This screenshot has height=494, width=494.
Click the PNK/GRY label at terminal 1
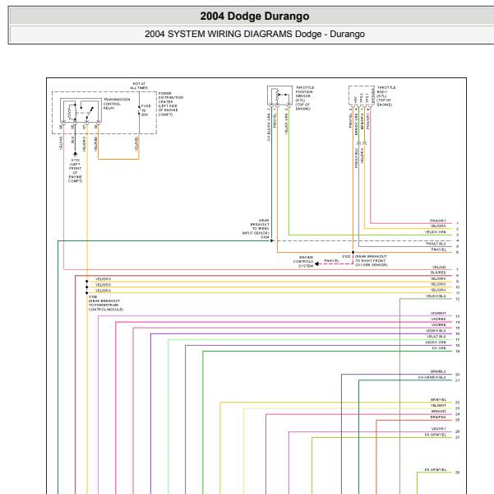(438, 221)
